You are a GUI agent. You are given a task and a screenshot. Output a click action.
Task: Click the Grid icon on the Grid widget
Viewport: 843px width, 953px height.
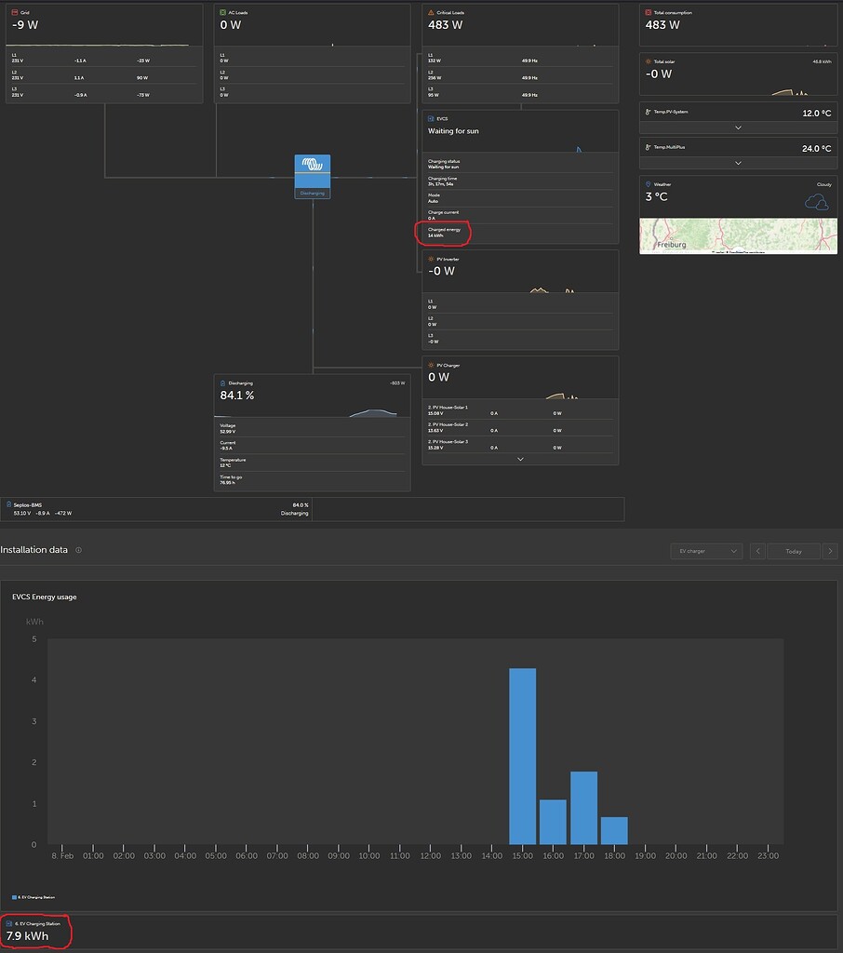14,12
